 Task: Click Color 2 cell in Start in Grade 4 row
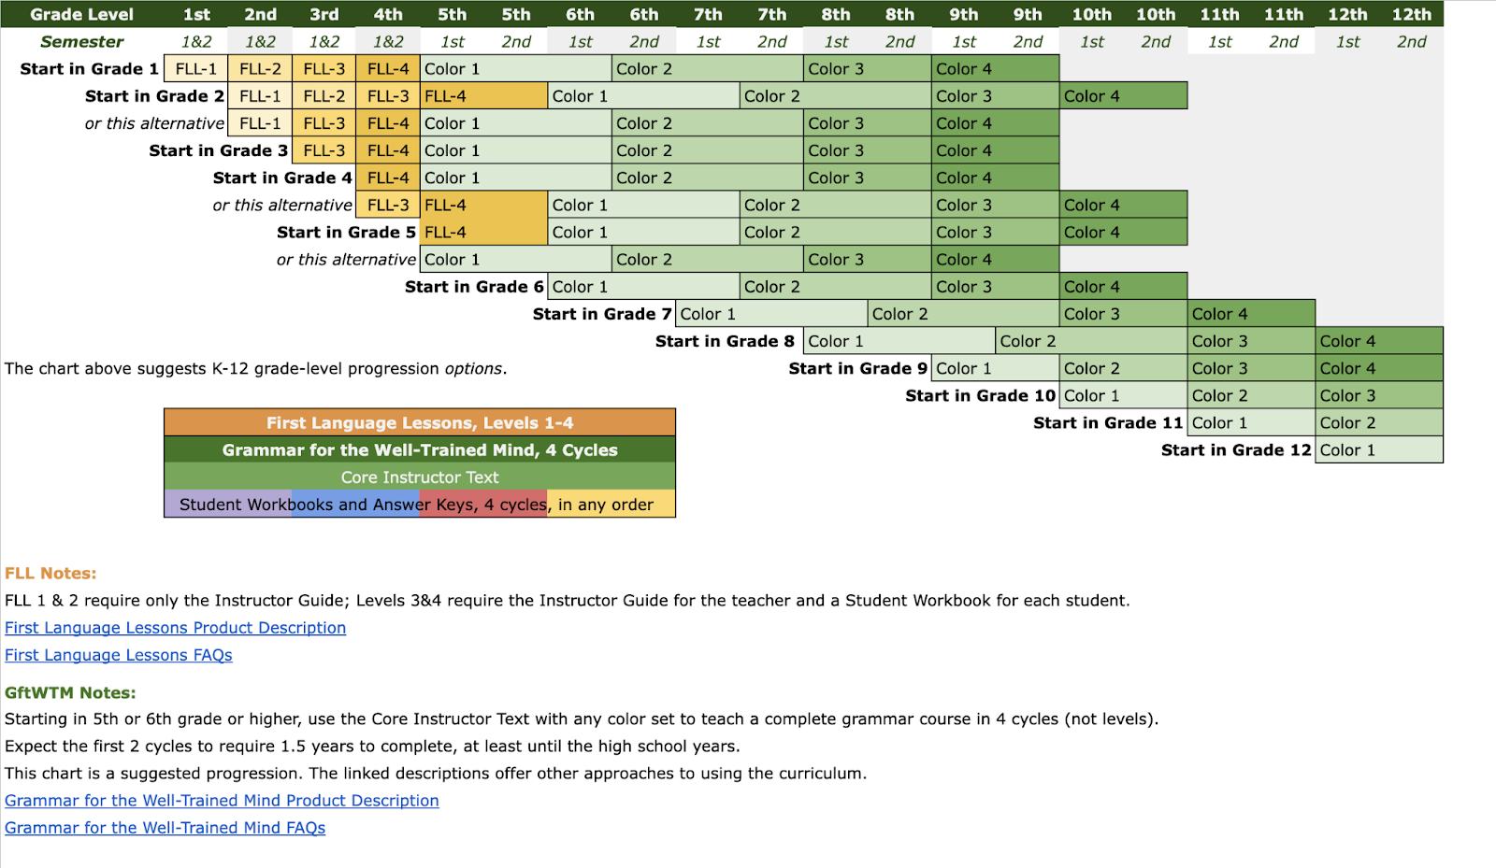coord(708,178)
